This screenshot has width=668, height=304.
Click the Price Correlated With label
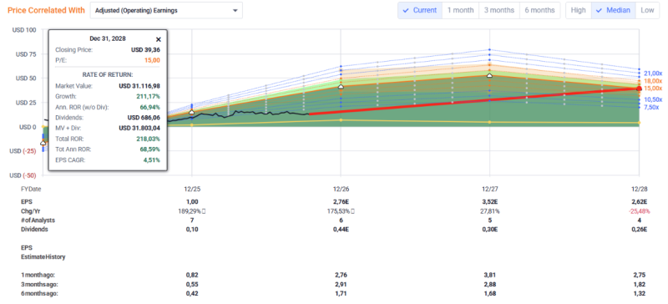click(46, 10)
